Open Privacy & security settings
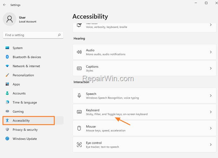The height and width of the screenshot is (158, 218). 33,130
